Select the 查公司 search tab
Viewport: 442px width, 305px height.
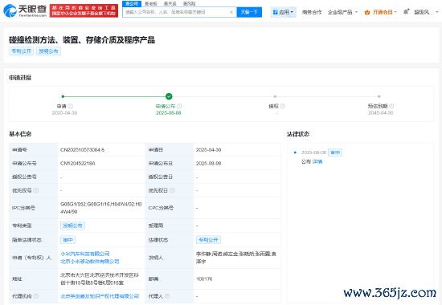pyautogui.click(x=132, y=4)
